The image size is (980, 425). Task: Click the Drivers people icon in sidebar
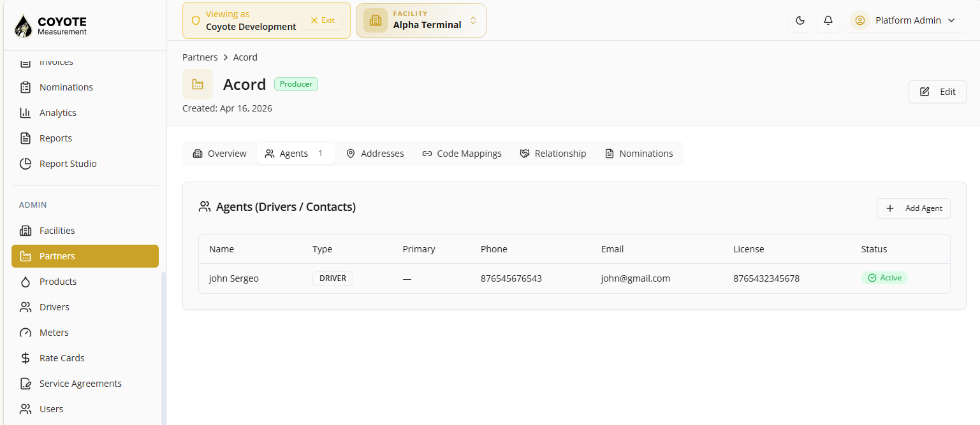[26, 307]
